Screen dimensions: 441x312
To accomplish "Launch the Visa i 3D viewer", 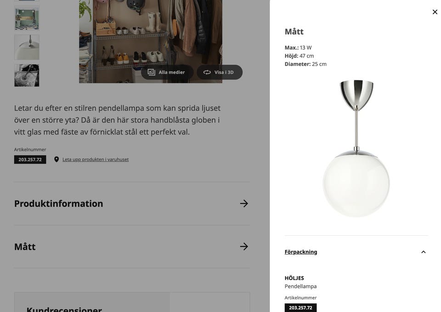I will point(220,72).
